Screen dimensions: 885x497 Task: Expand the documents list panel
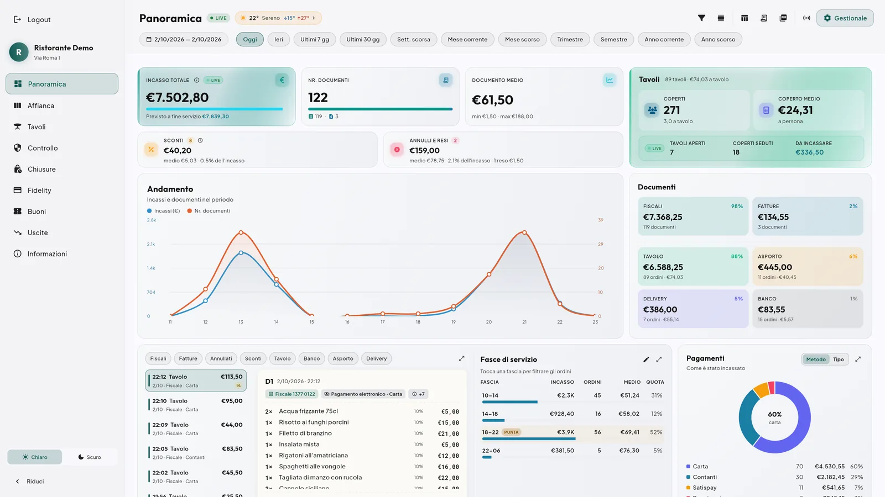462,358
